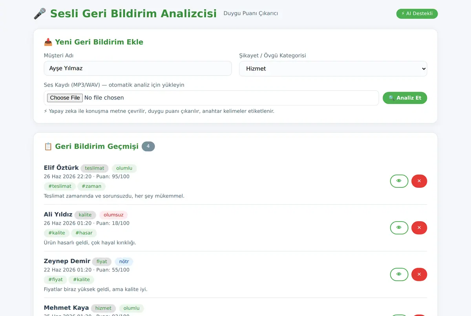Click the nötr sentiment badge

(124, 262)
